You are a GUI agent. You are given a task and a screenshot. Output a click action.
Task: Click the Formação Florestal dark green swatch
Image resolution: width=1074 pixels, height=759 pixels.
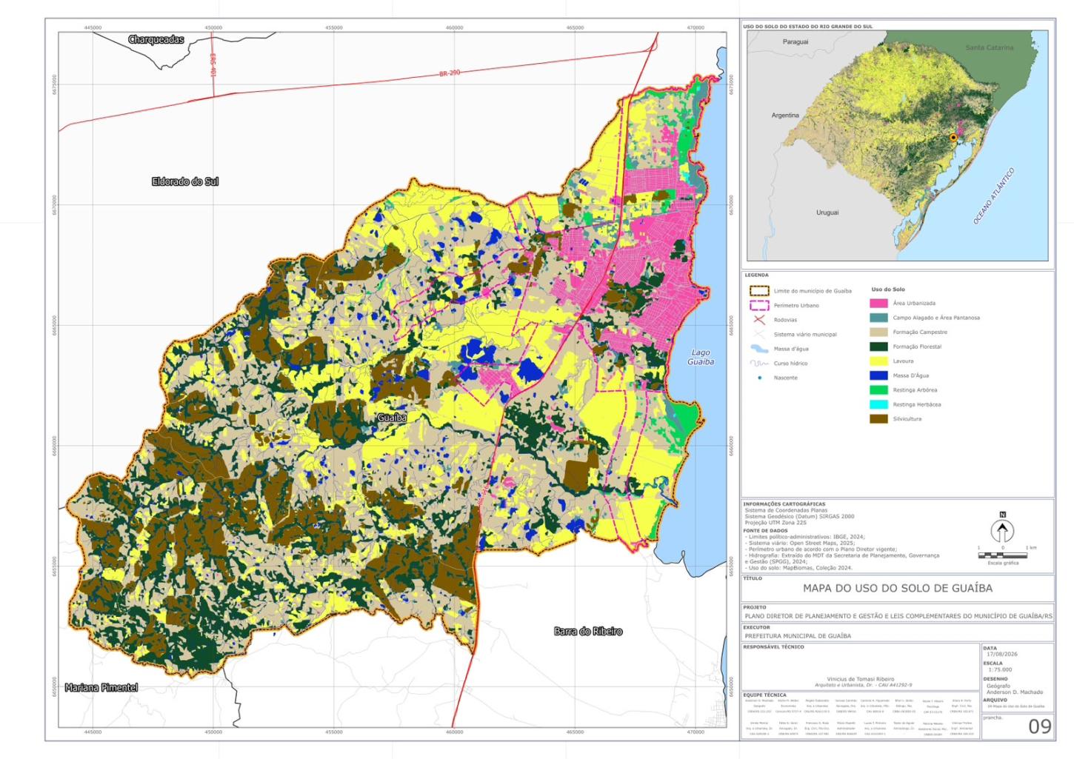(878, 347)
